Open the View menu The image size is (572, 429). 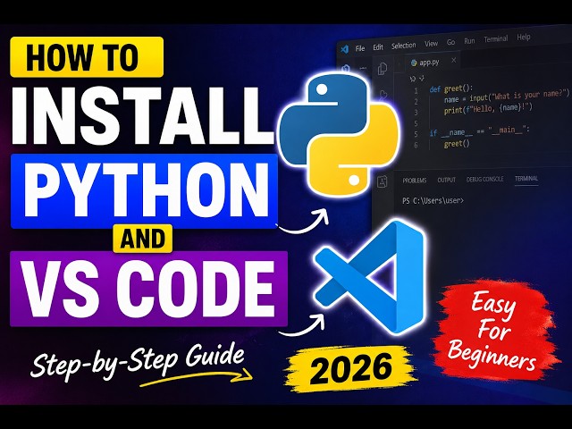tap(431, 44)
